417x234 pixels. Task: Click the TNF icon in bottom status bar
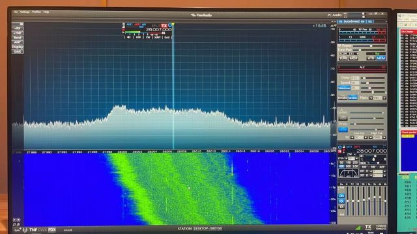[x=33, y=229]
